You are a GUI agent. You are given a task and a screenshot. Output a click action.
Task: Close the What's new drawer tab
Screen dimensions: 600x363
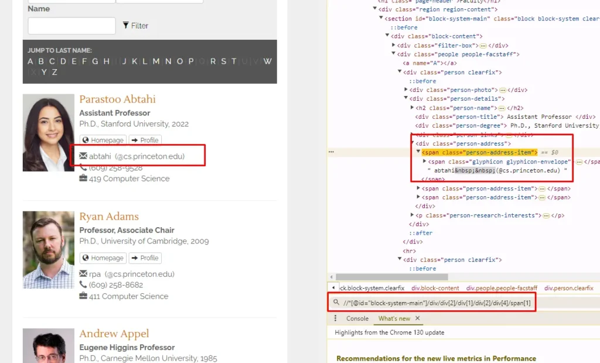point(418,319)
